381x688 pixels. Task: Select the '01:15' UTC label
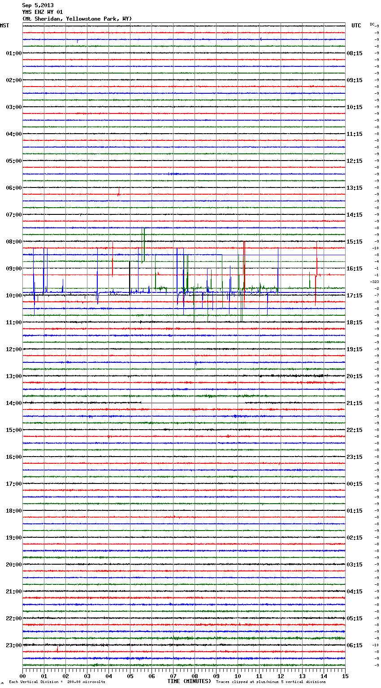pyautogui.click(x=355, y=511)
